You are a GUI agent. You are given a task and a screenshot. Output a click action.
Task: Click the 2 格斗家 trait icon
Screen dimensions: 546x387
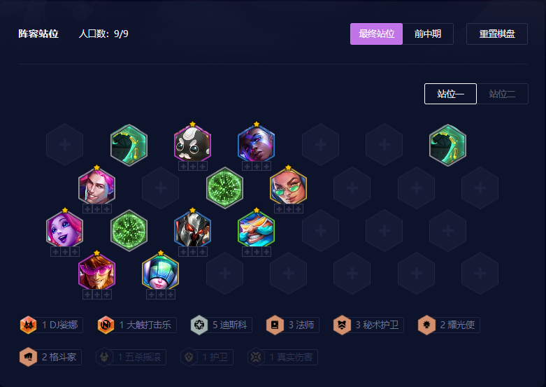28,357
